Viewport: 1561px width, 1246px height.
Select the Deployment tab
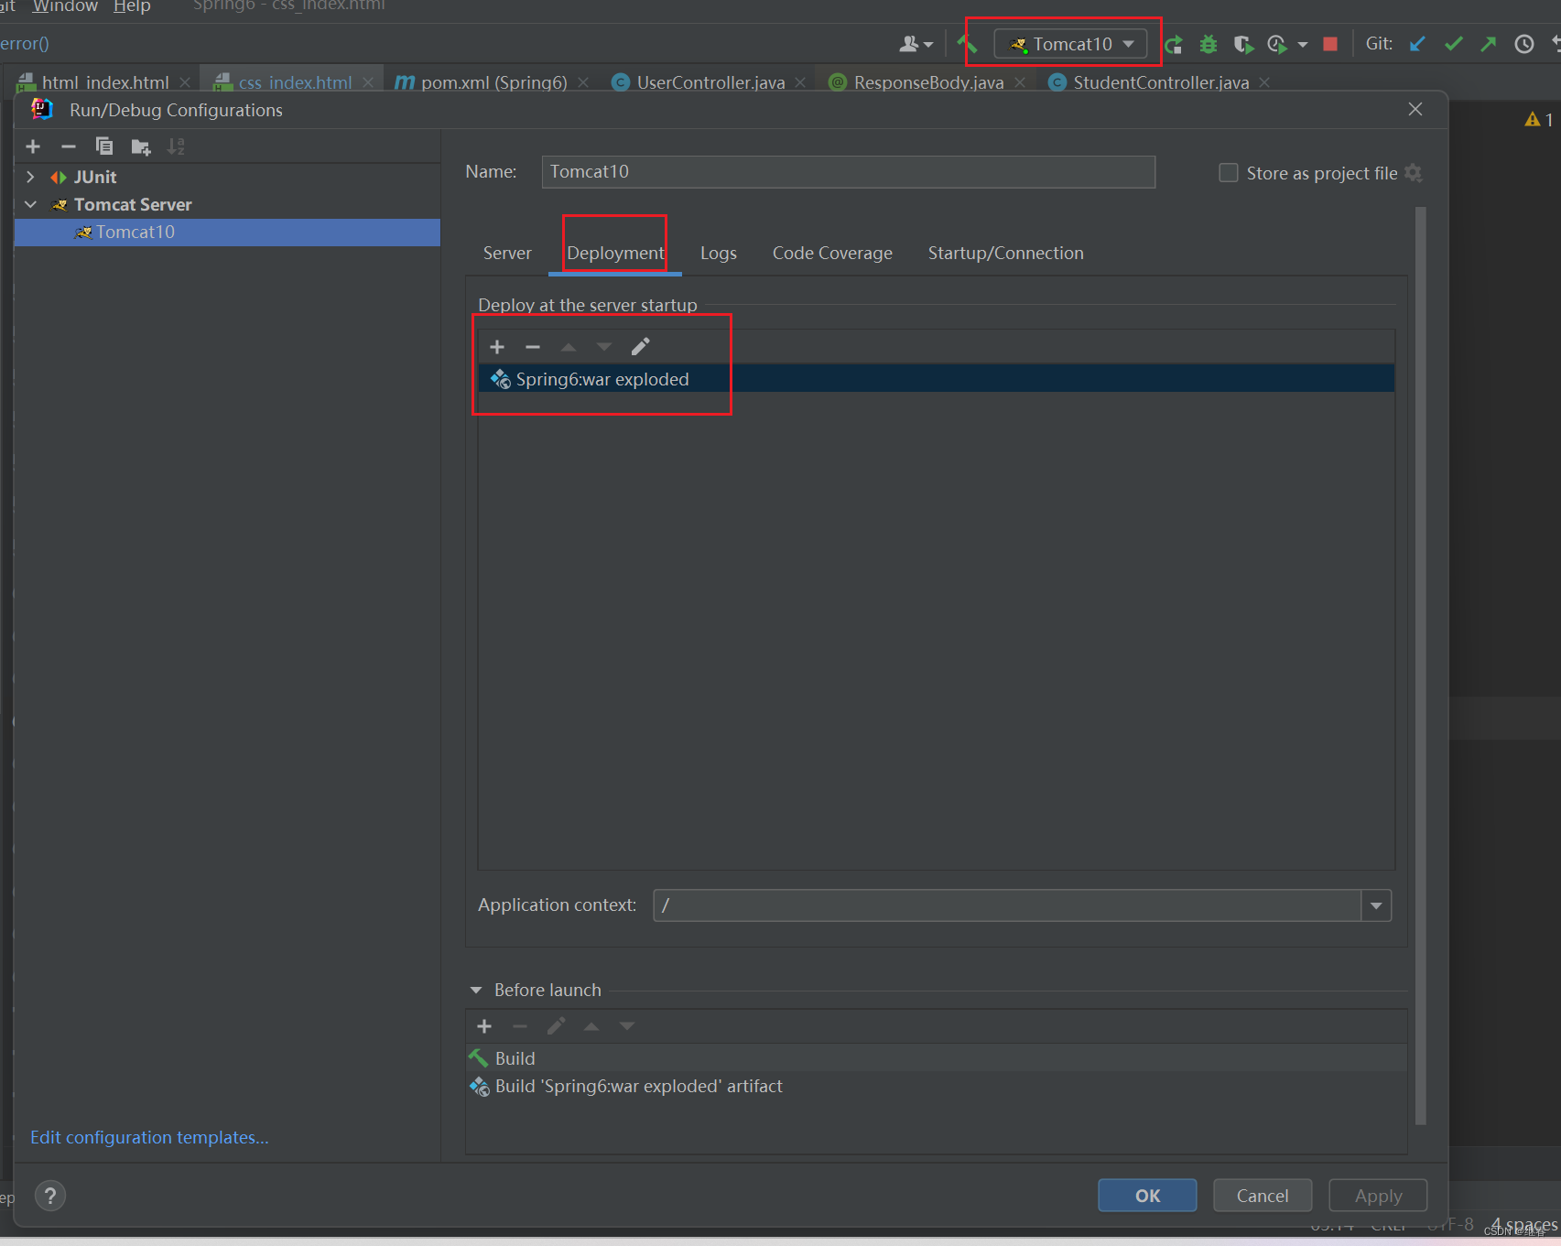click(615, 253)
